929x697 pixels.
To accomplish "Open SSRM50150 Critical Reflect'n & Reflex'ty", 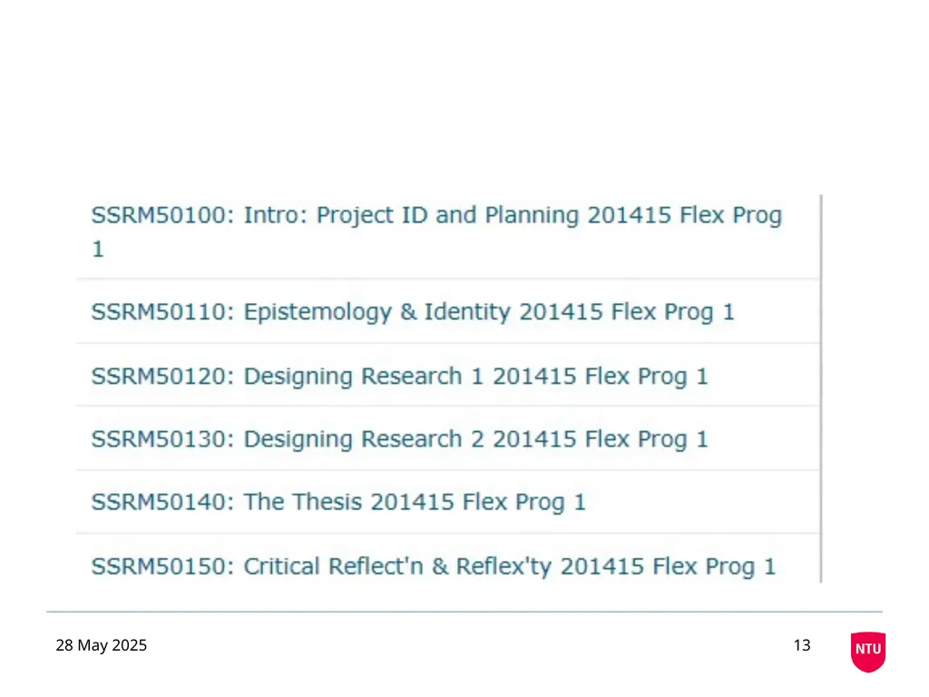I will tap(433, 566).
